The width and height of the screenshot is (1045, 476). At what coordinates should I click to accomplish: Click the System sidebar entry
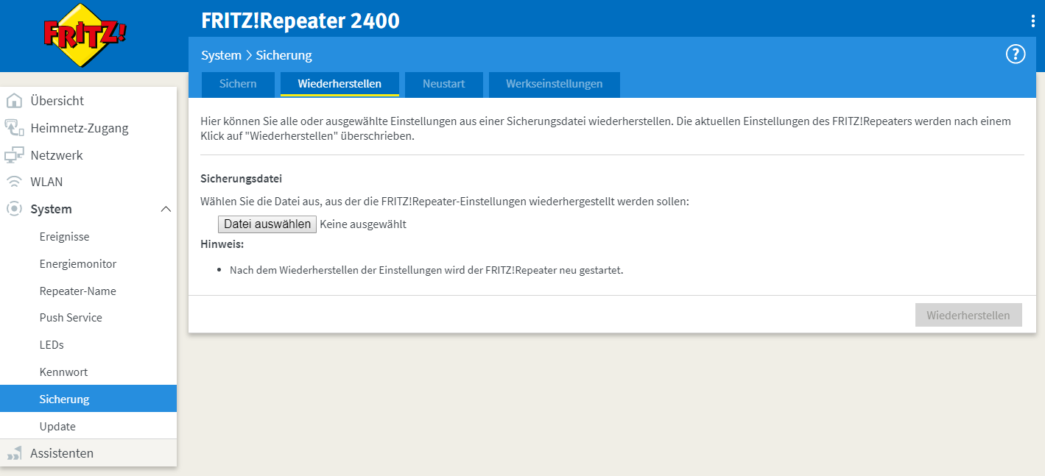(88, 209)
